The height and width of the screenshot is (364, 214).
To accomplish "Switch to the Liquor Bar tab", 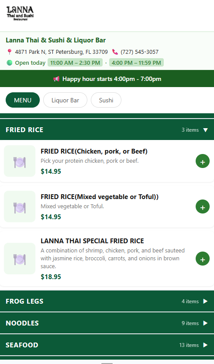I will click(x=65, y=100).
